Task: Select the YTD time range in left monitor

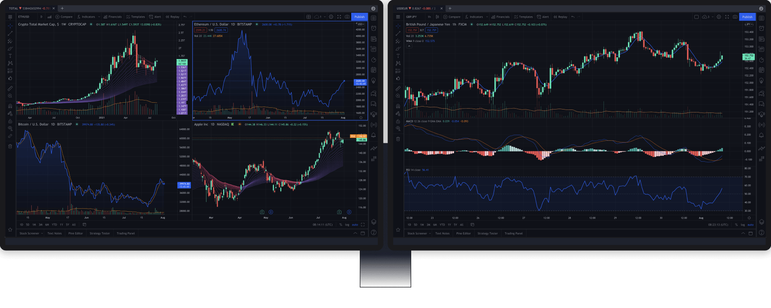Action: pyautogui.click(x=54, y=225)
